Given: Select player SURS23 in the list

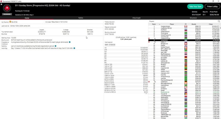Looking at the screenshot, I should [164, 30].
